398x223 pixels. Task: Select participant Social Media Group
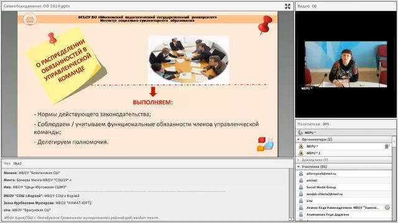(344, 187)
